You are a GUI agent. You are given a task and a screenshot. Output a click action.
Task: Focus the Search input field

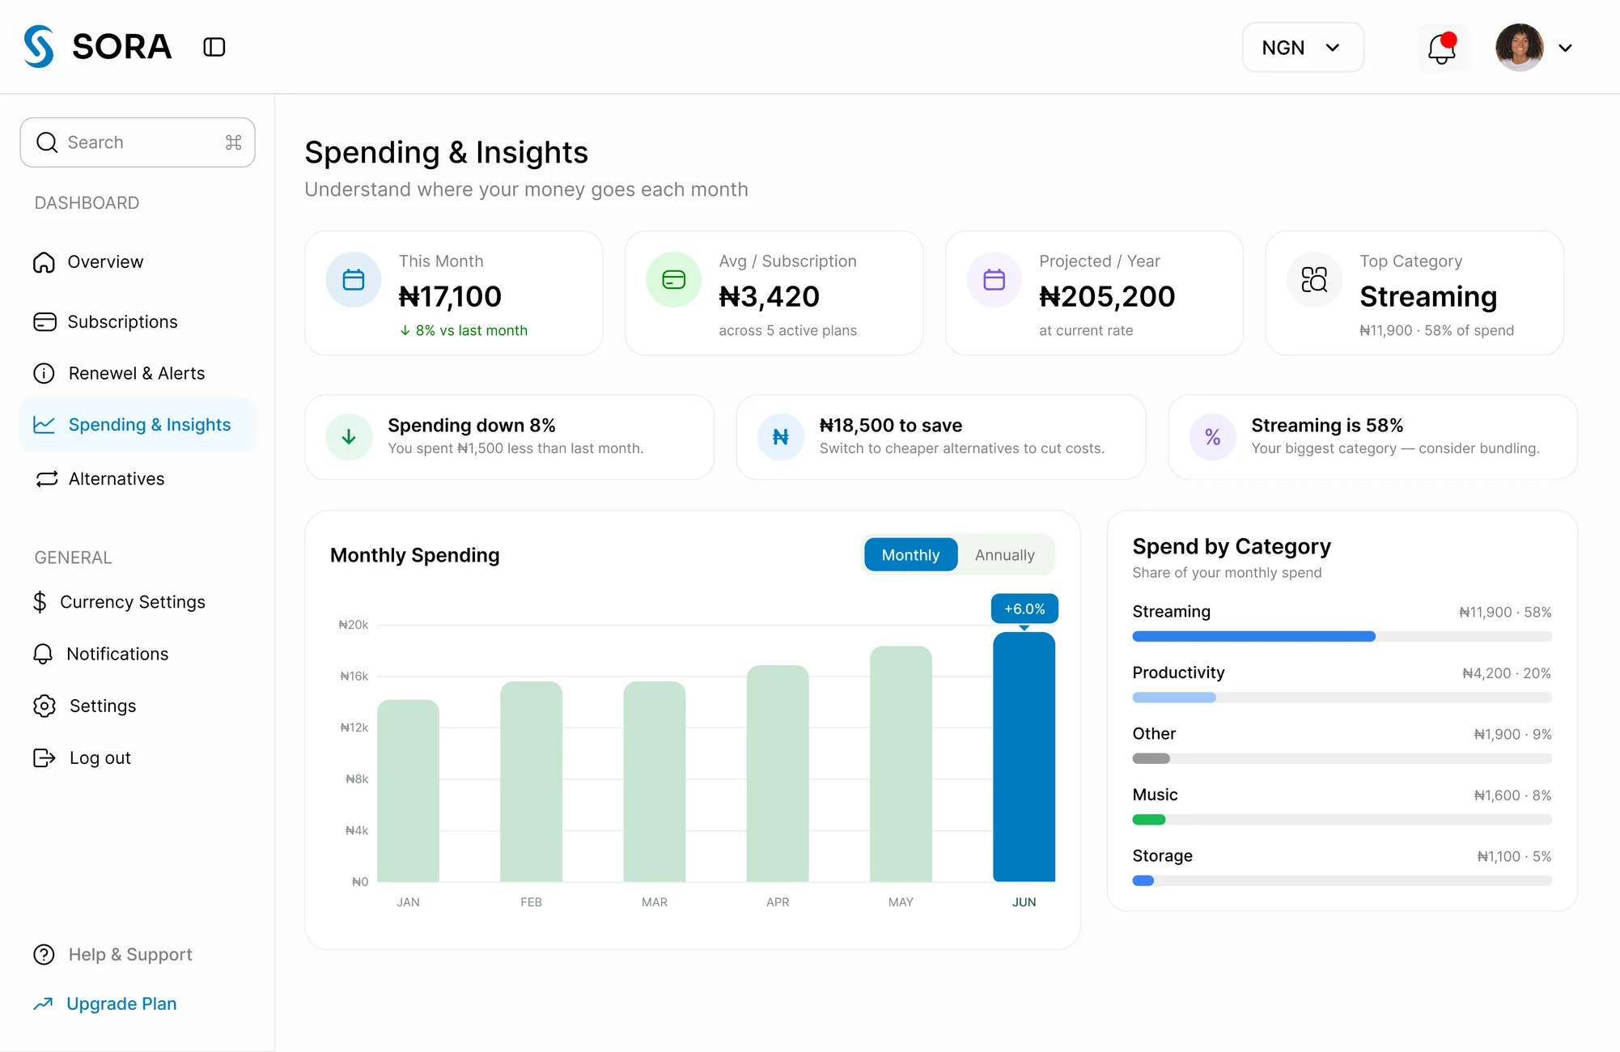pos(138,142)
